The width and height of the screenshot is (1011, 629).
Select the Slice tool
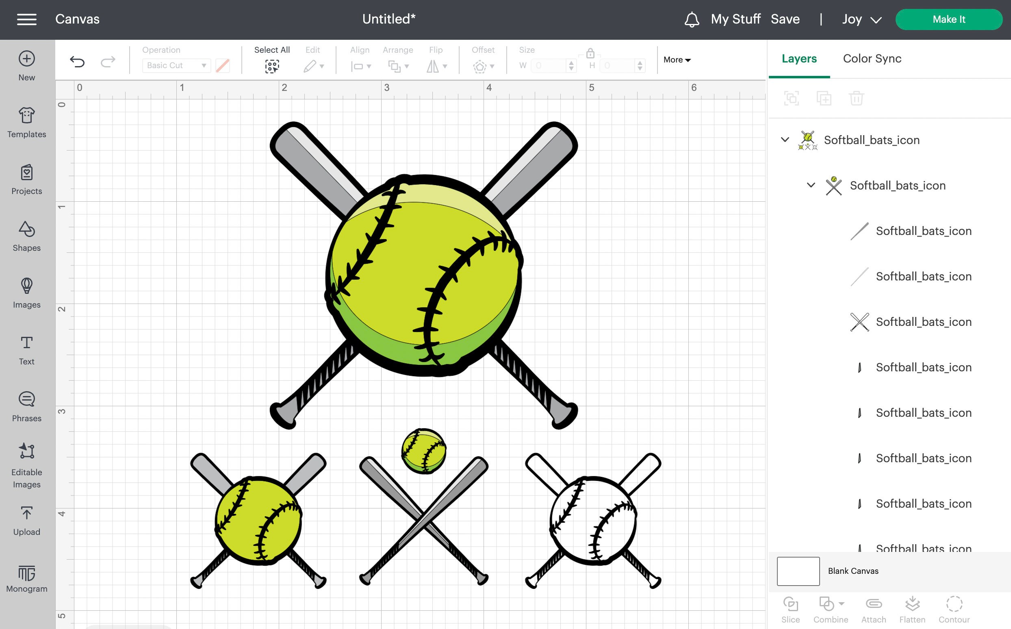pos(791,604)
